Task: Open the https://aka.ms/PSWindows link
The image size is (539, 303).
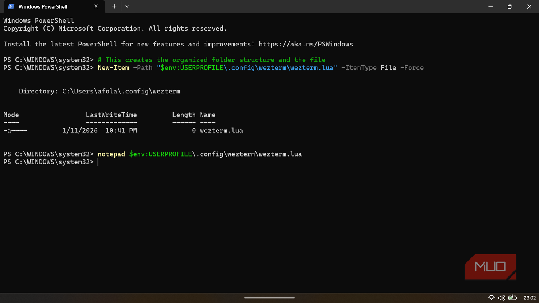Action: (306, 44)
